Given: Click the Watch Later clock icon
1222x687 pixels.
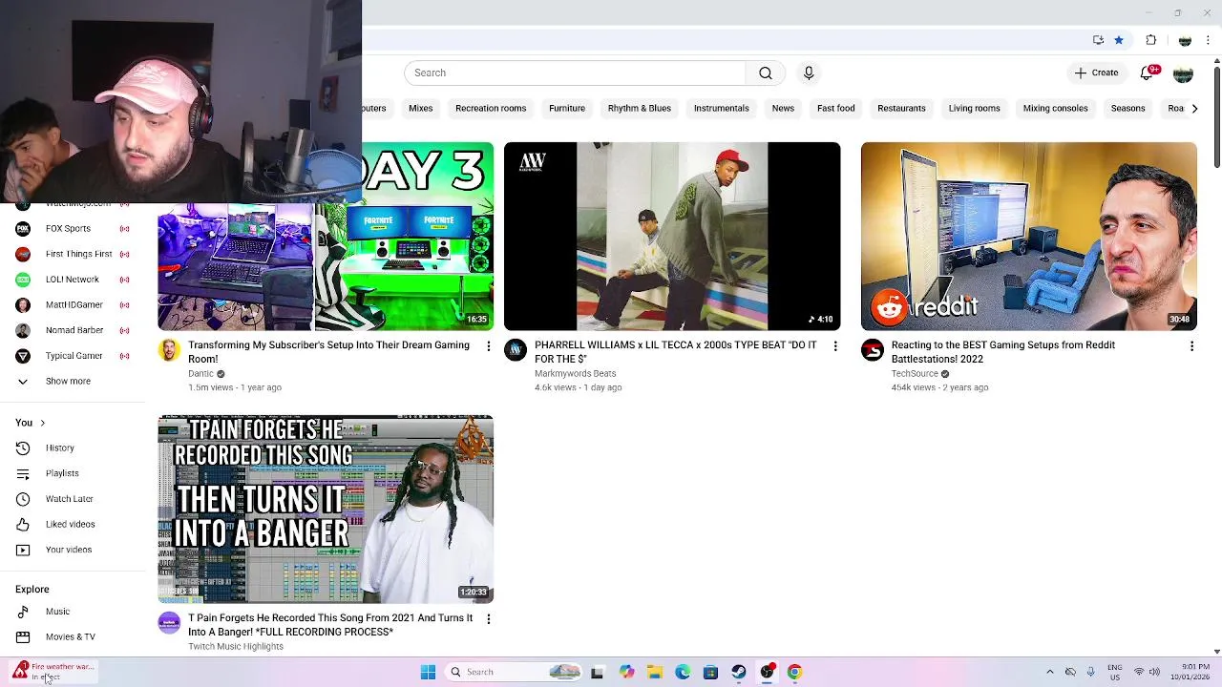Looking at the screenshot, I should (23, 498).
